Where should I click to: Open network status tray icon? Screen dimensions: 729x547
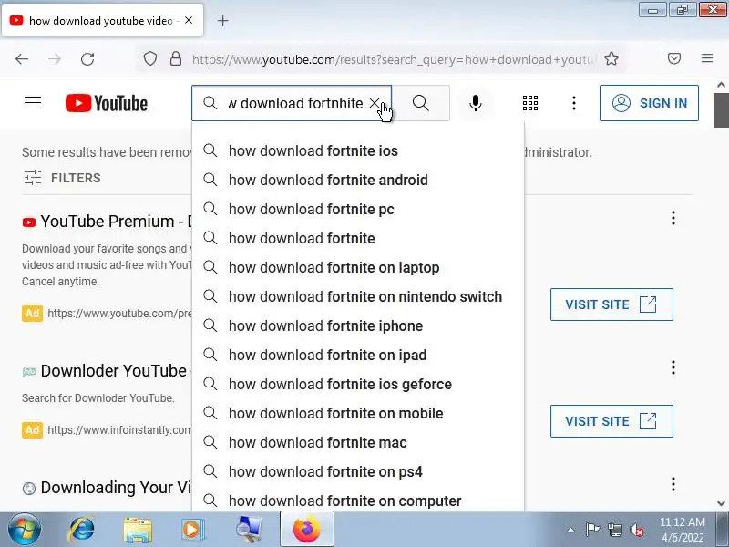(x=614, y=530)
